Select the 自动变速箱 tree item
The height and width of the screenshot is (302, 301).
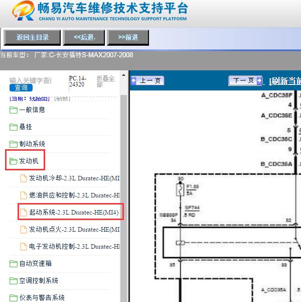click(x=35, y=263)
